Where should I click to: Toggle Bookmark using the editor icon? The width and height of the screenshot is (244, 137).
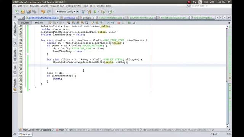102,23
